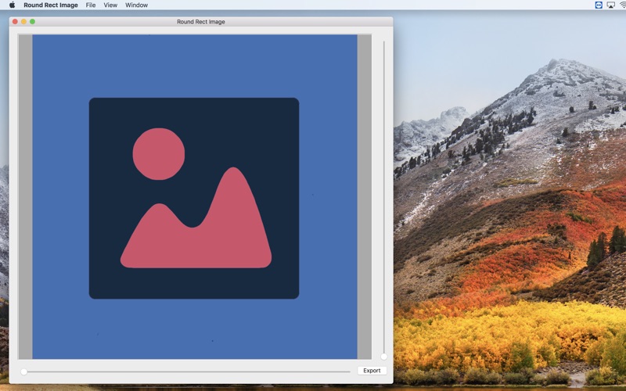Minimize the Round Rect Image window
Viewport: 626px width, 391px height.
(24, 22)
